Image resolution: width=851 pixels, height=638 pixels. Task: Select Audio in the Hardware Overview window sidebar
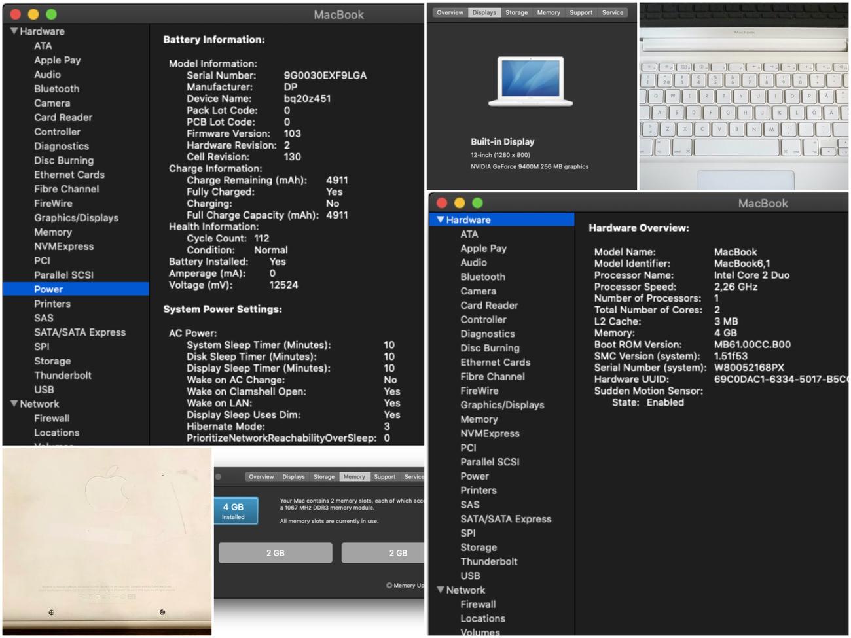point(473,262)
